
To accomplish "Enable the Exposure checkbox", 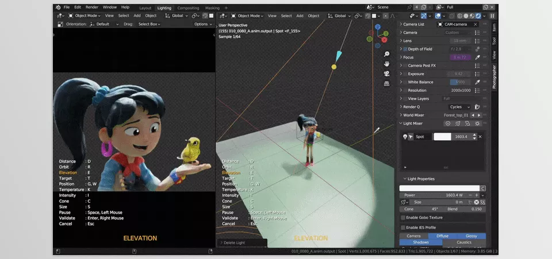I will (405, 74).
